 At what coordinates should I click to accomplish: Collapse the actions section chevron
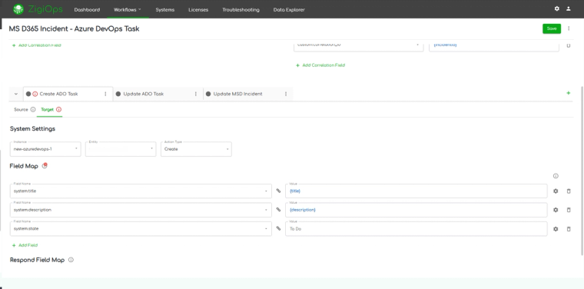pyautogui.click(x=16, y=94)
